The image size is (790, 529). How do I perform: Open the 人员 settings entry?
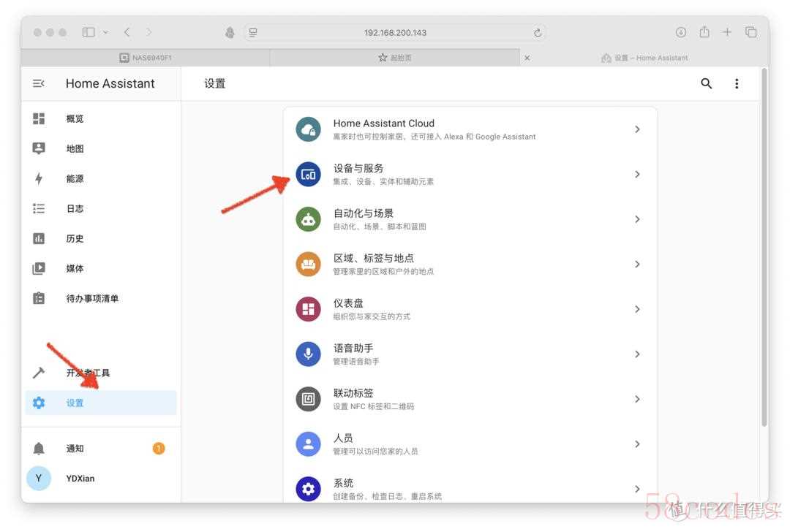(470, 444)
